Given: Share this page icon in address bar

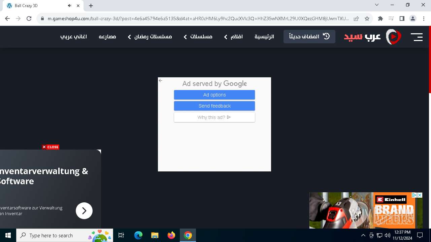Looking at the screenshot, I should (356, 18).
